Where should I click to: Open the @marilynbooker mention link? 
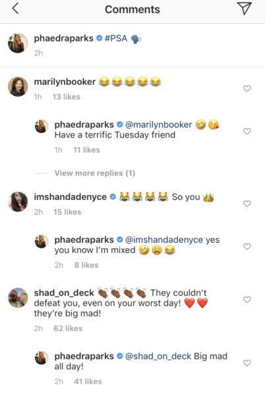click(x=159, y=124)
